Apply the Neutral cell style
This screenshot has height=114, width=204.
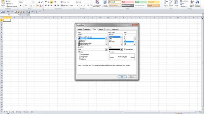153,2
